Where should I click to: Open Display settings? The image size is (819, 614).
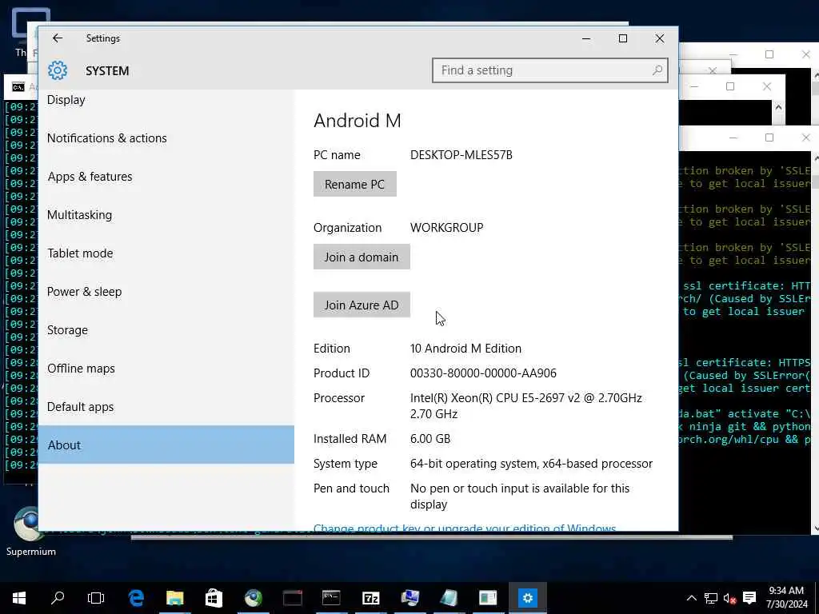pos(66,100)
